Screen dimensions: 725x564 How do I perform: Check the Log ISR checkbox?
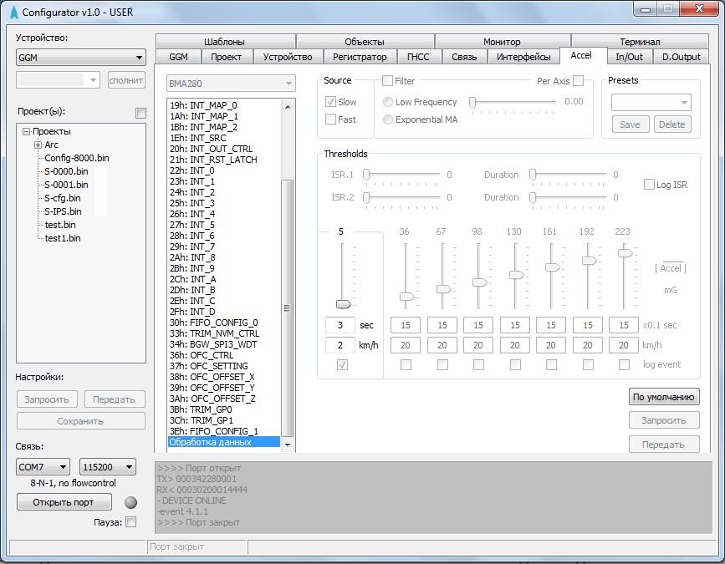649,185
